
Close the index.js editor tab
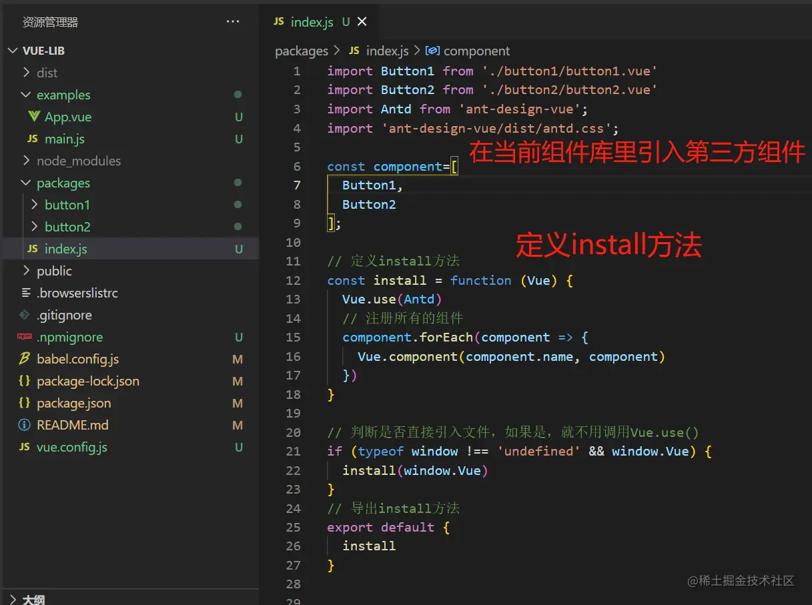[362, 22]
